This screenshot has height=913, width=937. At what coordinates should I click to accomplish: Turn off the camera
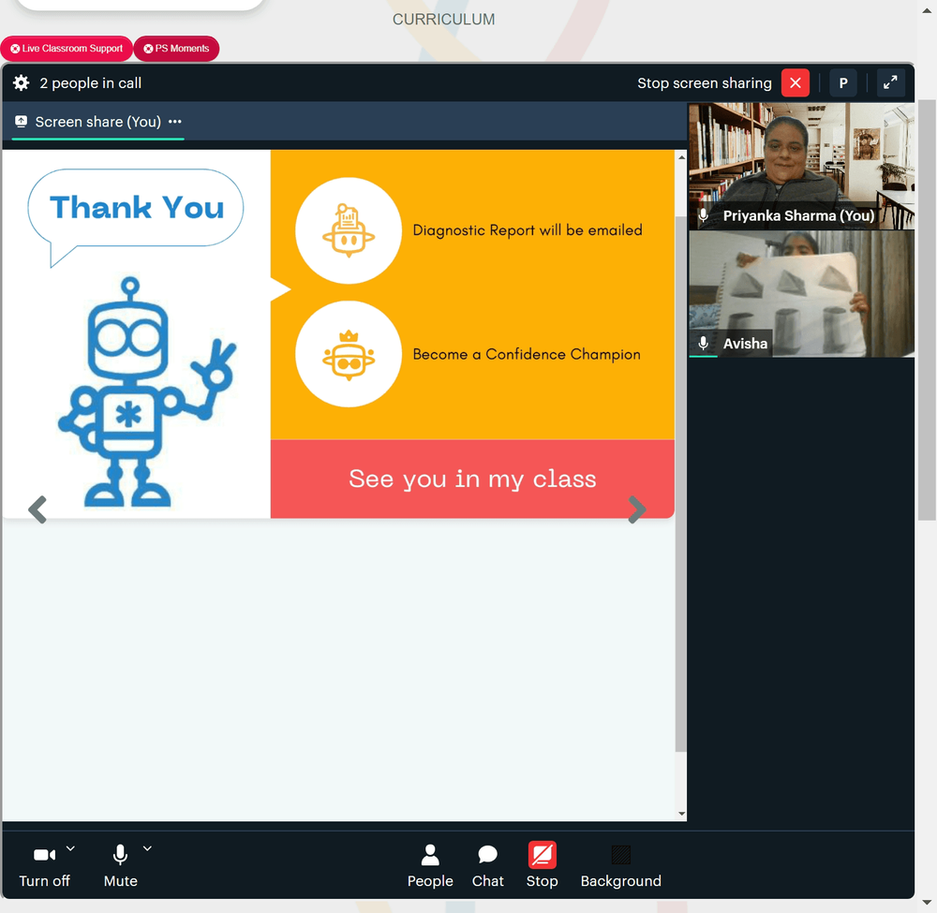tap(44, 866)
